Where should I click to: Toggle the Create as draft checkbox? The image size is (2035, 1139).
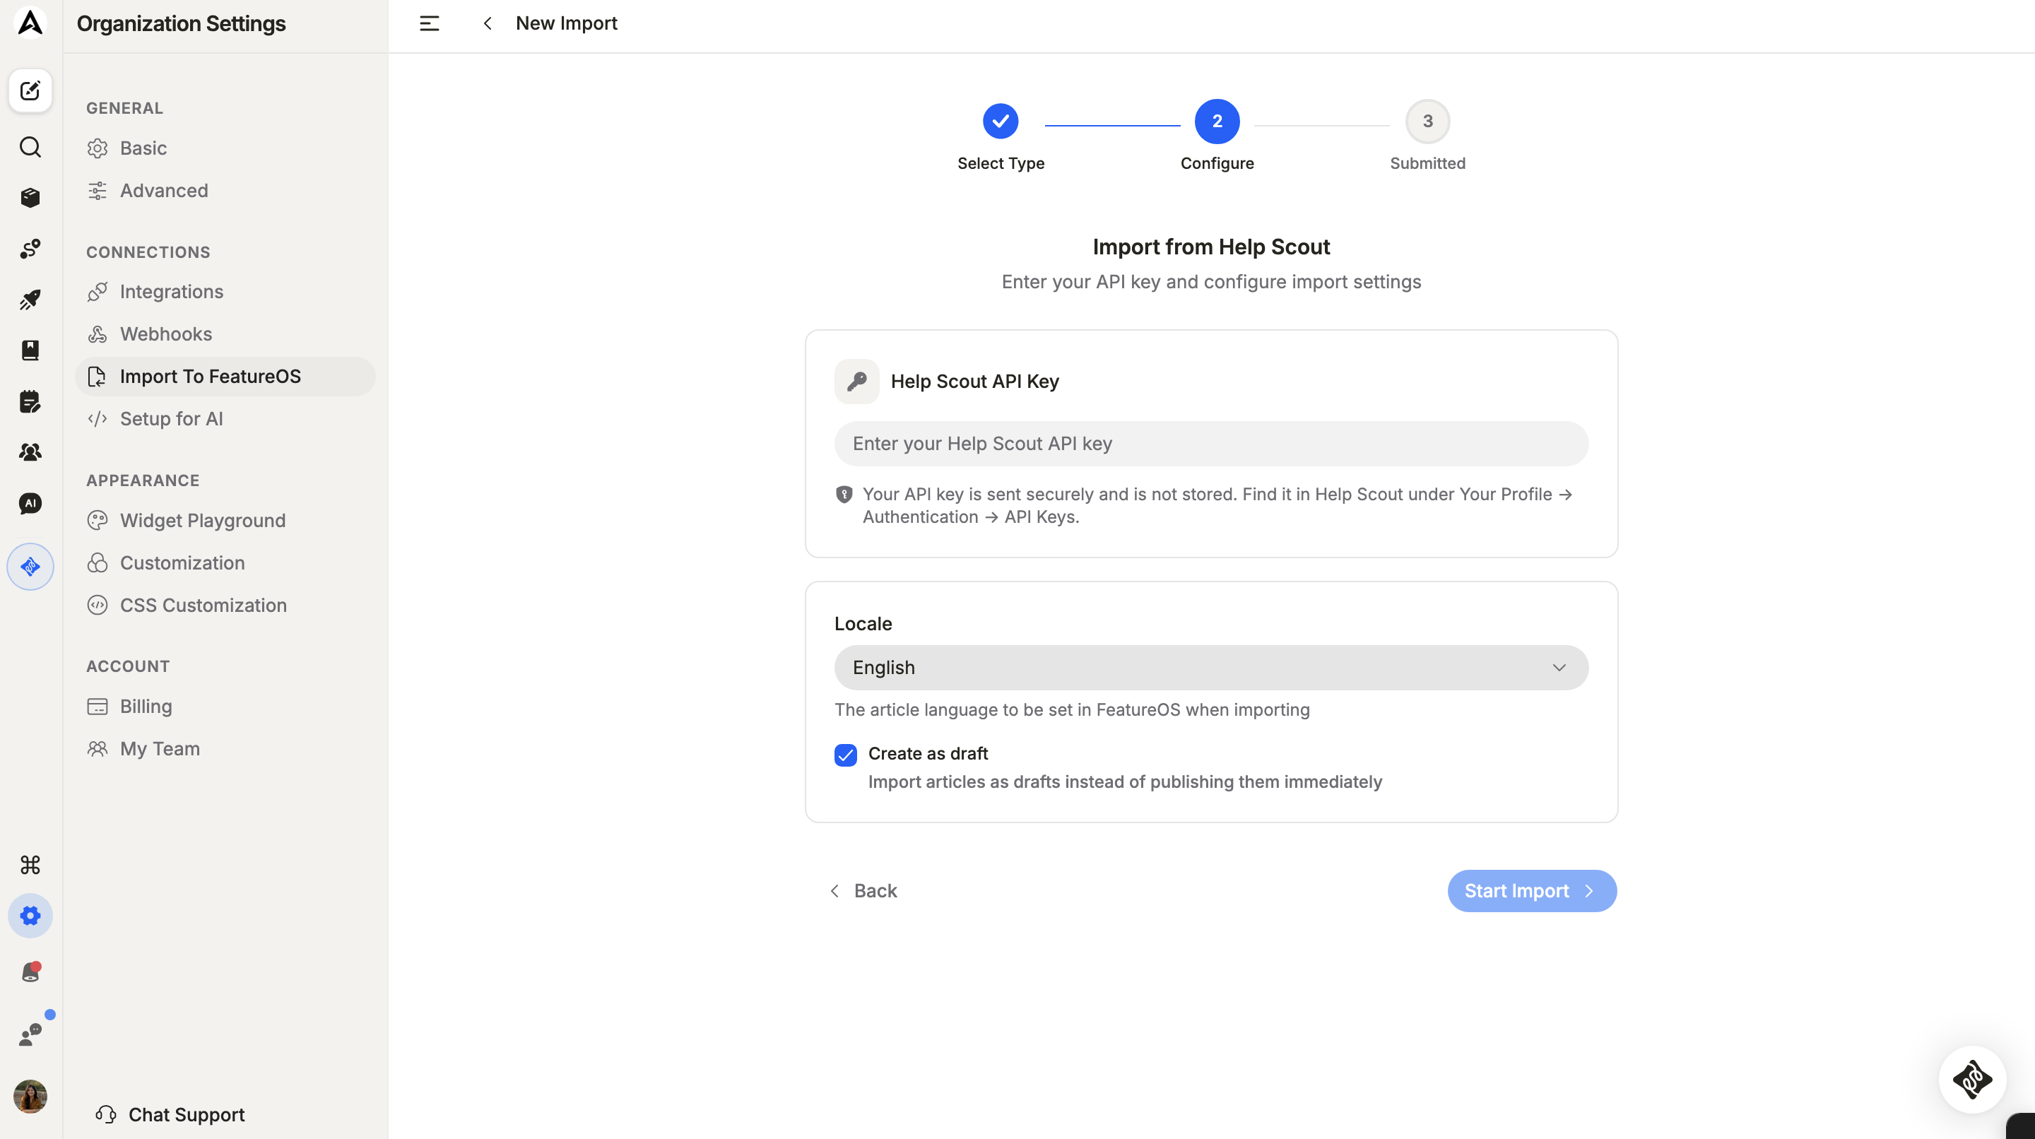(x=845, y=755)
